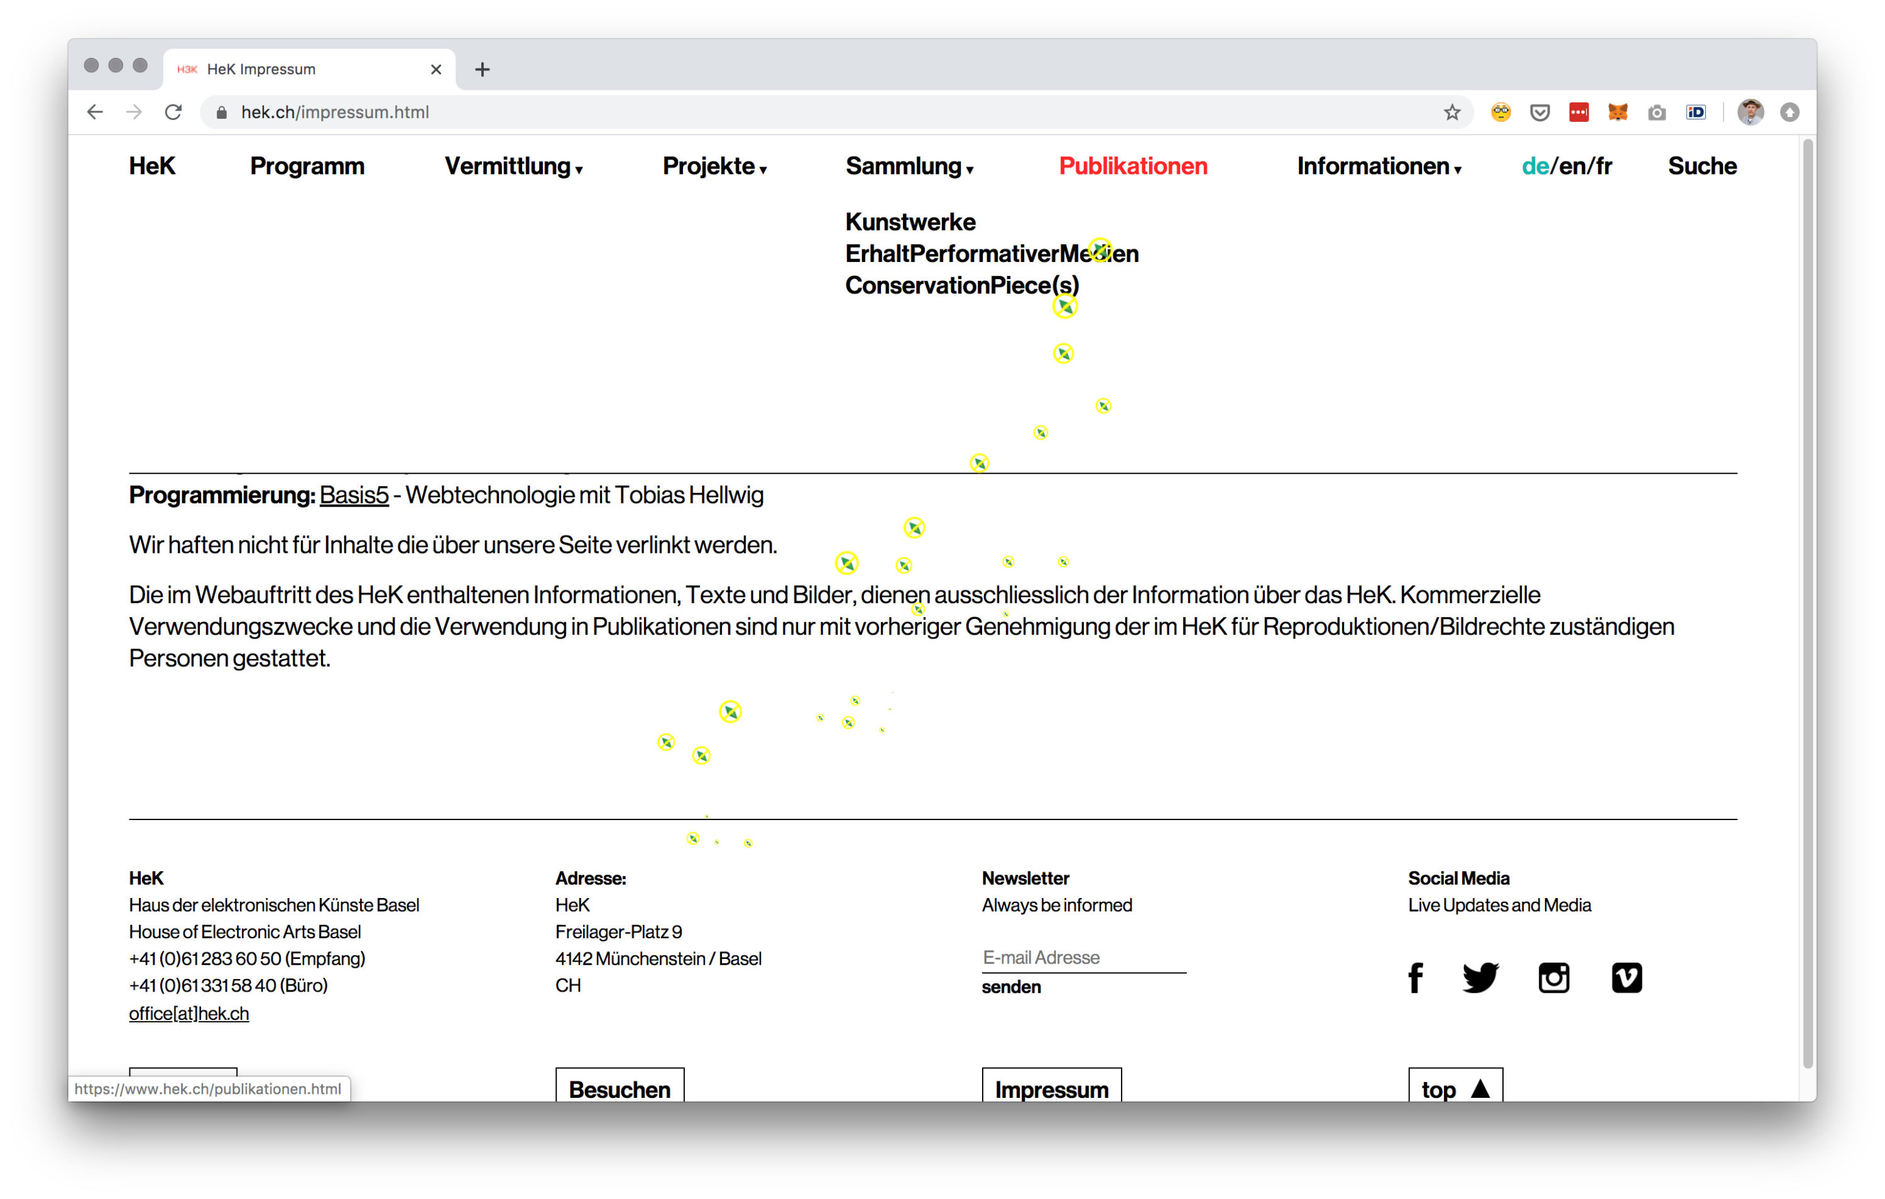Expand the Vermittlung dropdown menu
This screenshot has height=1199, width=1885.
click(513, 166)
